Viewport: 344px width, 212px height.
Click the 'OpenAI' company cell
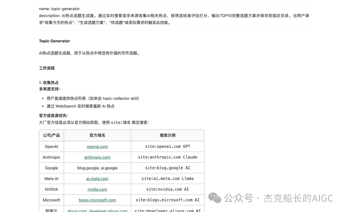(51, 147)
